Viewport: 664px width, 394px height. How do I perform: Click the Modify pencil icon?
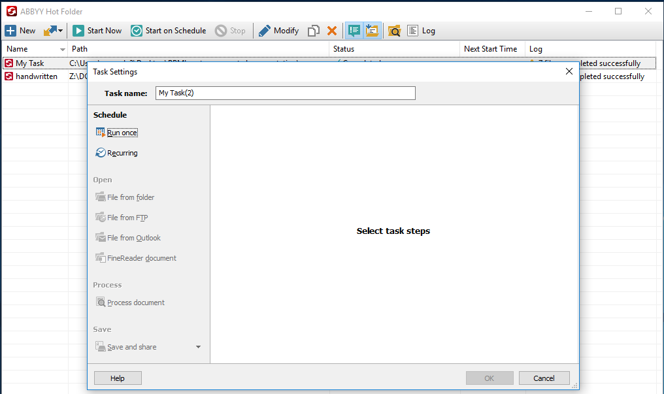pos(265,31)
